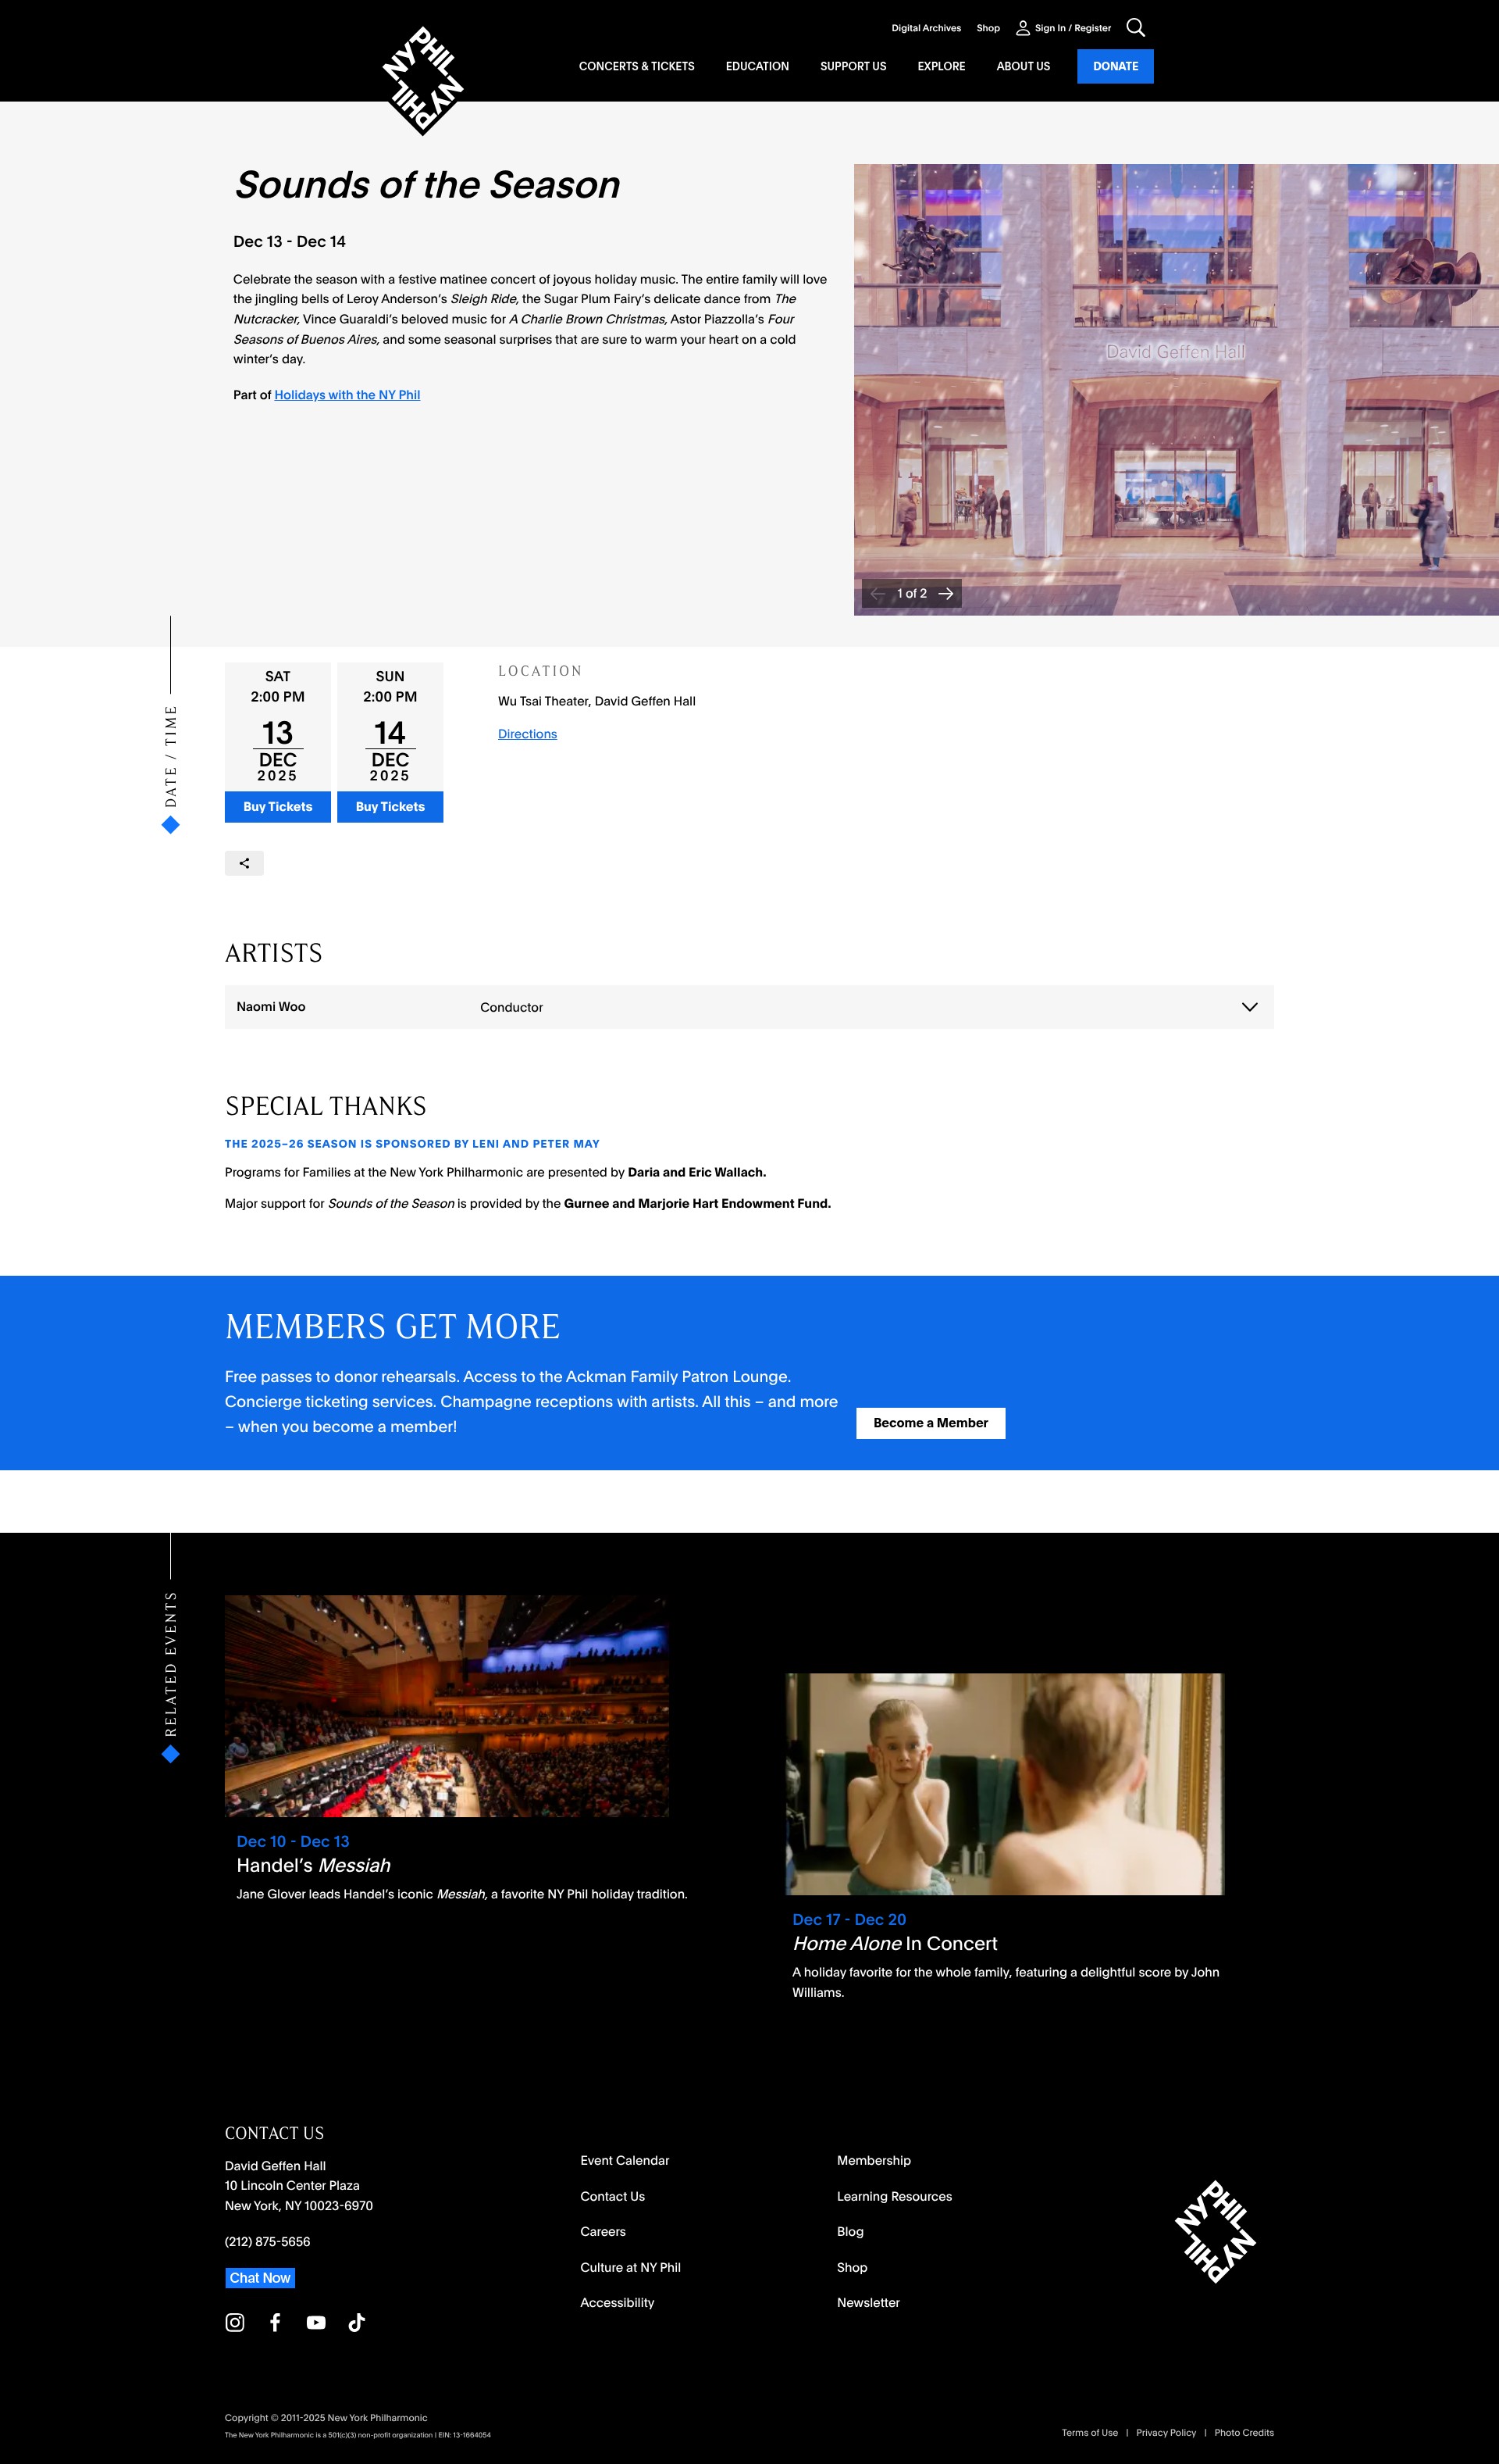Open the YouTube icon in footer
1499x2464 pixels.
tap(315, 2322)
